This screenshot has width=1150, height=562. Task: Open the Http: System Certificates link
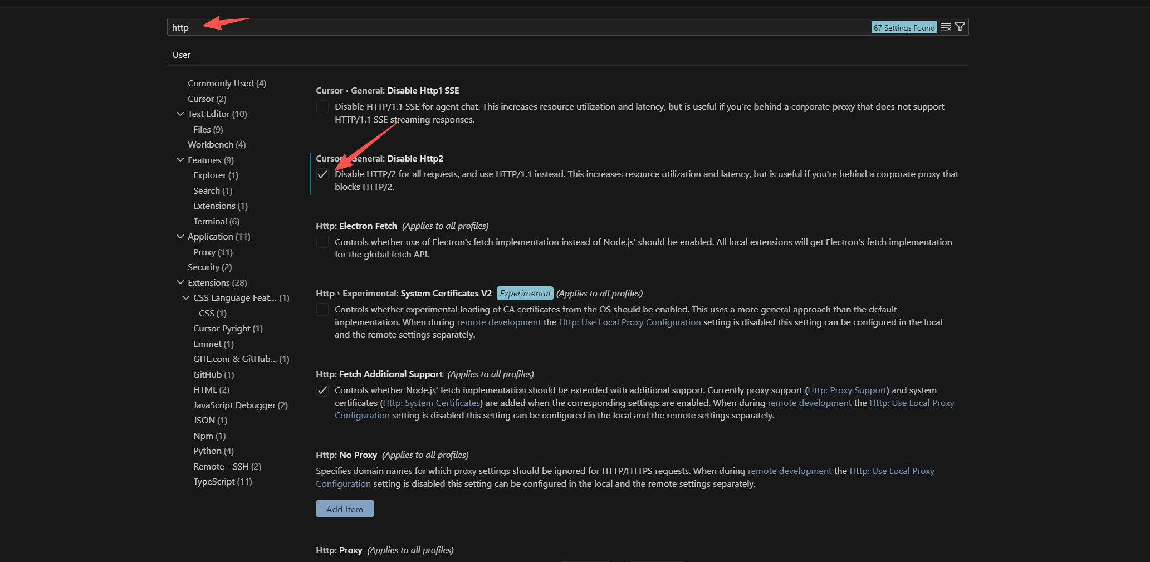tap(432, 403)
